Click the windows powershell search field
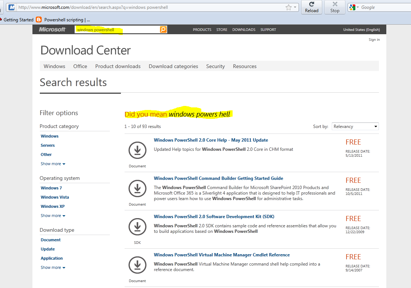This screenshot has width=411, height=288. pos(118,29)
